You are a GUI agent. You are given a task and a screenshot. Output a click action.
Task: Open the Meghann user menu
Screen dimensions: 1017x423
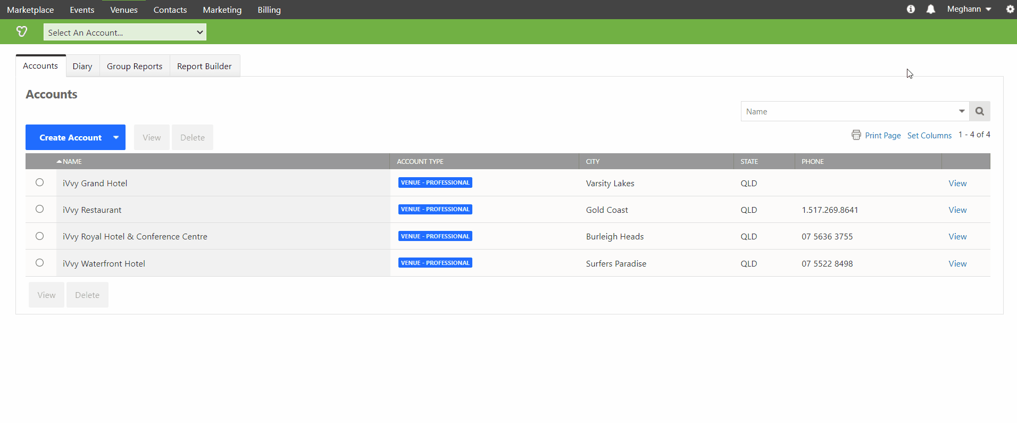(969, 9)
